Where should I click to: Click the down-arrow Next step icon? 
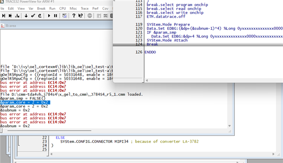(x=26, y=16)
